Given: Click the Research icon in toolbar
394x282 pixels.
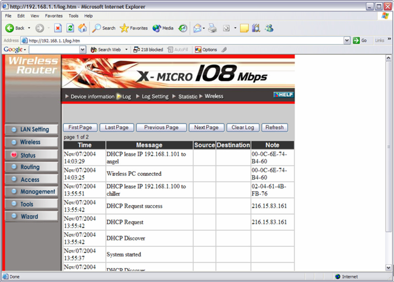Looking at the screenshot, I should click(256, 28).
